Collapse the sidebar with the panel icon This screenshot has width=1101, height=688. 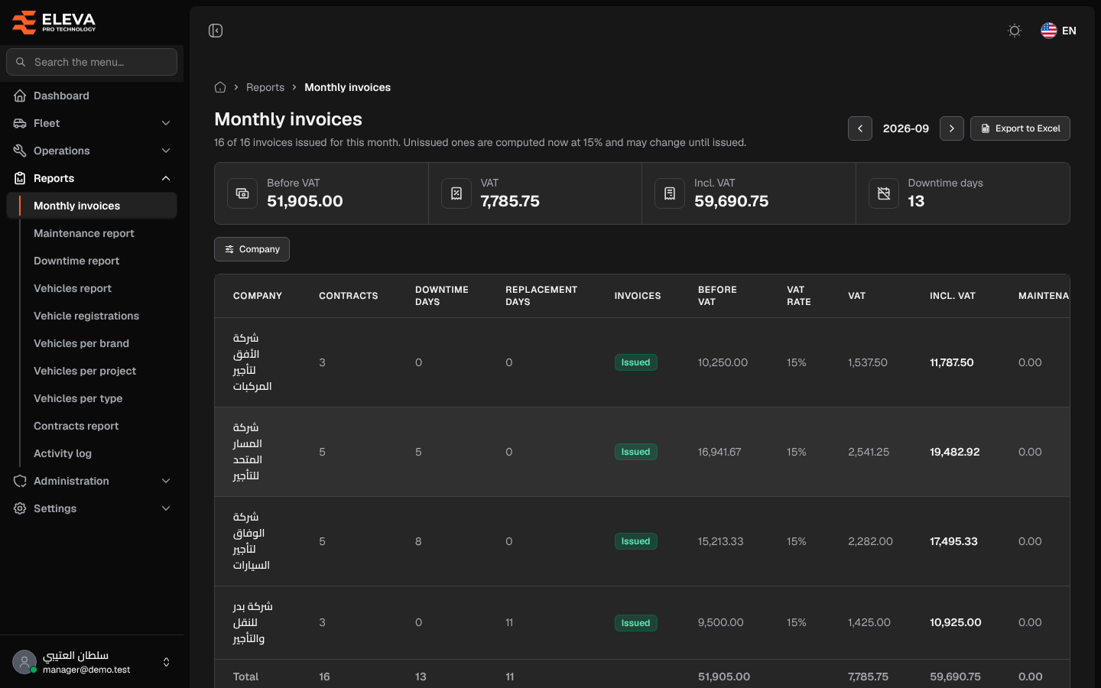pos(216,31)
